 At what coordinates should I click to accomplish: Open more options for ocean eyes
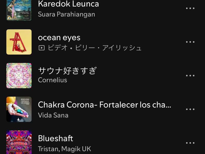click(x=190, y=42)
